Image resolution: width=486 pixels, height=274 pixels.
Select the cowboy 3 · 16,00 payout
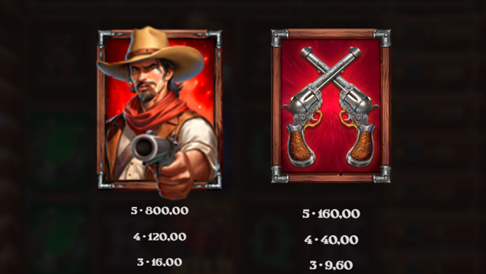[x=160, y=262]
